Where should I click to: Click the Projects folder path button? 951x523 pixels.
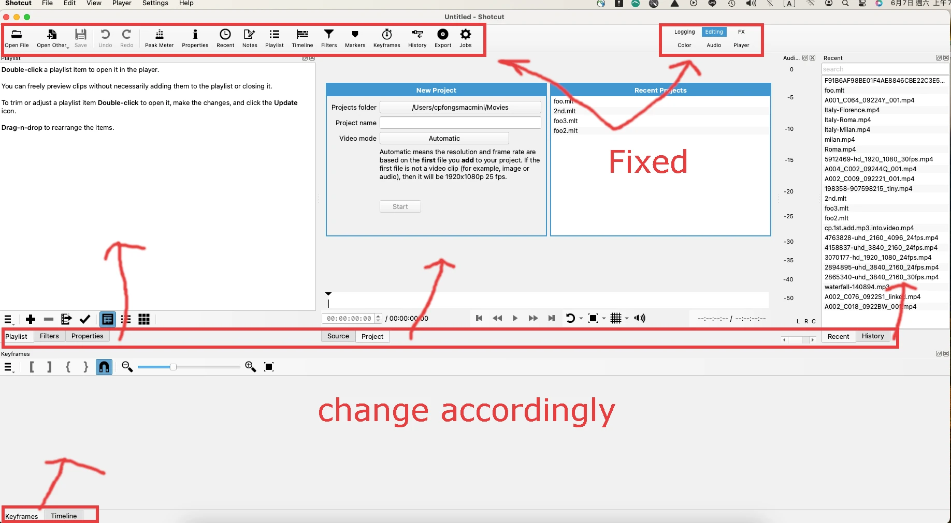click(x=460, y=107)
